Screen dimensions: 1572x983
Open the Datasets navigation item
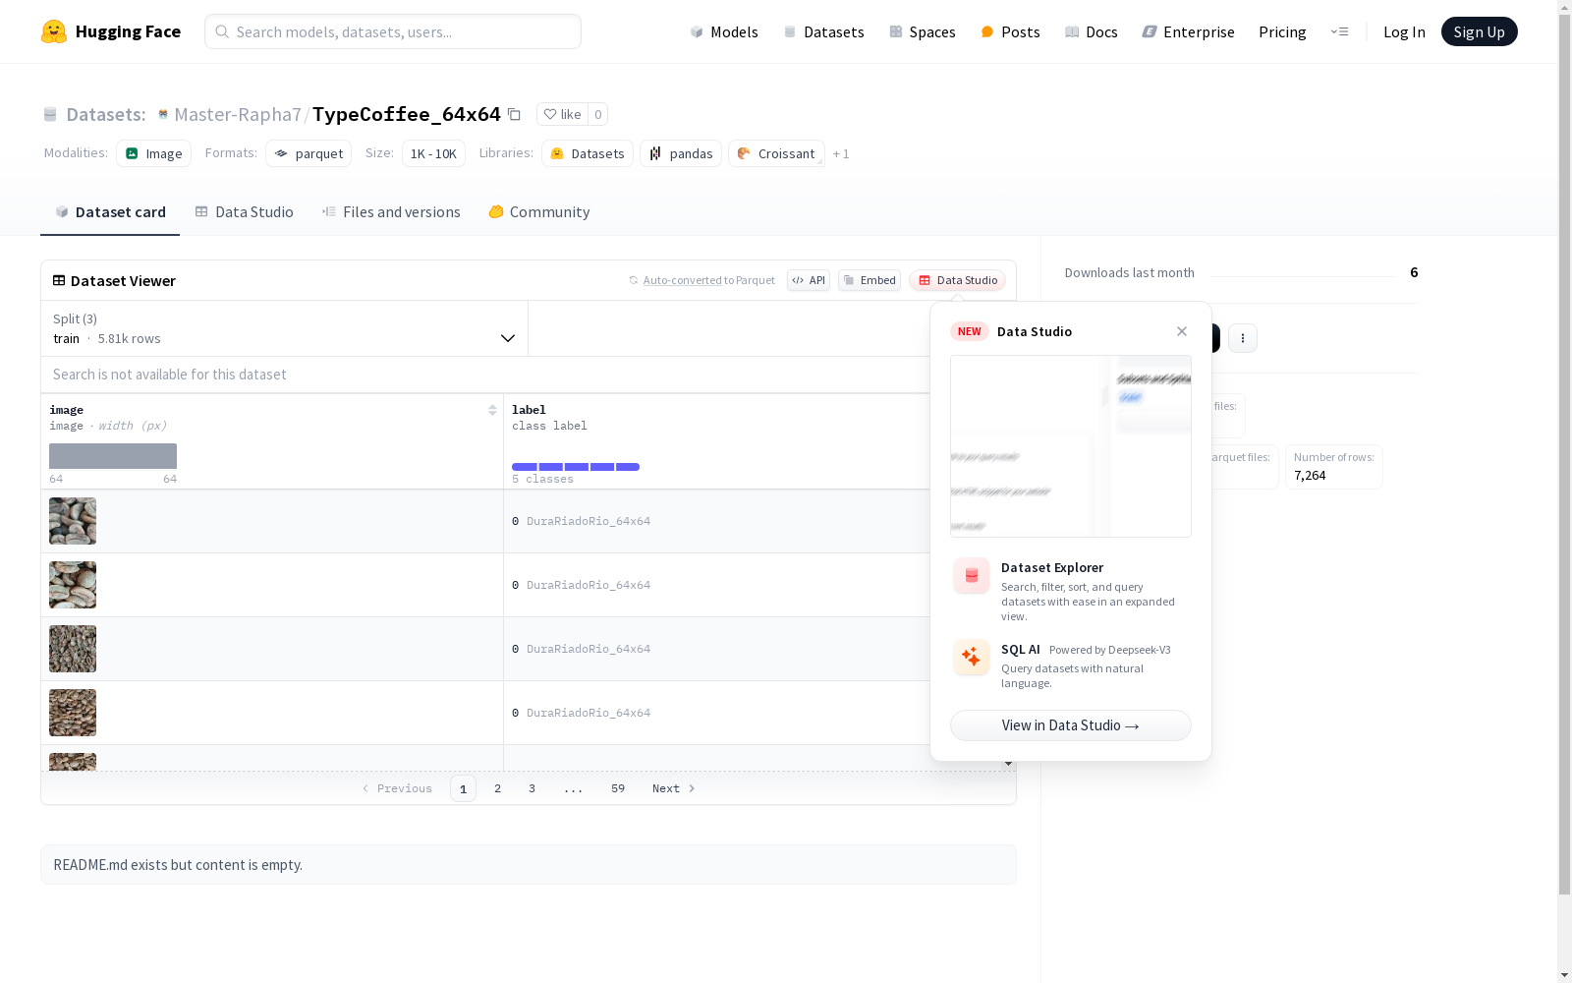point(823,31)
